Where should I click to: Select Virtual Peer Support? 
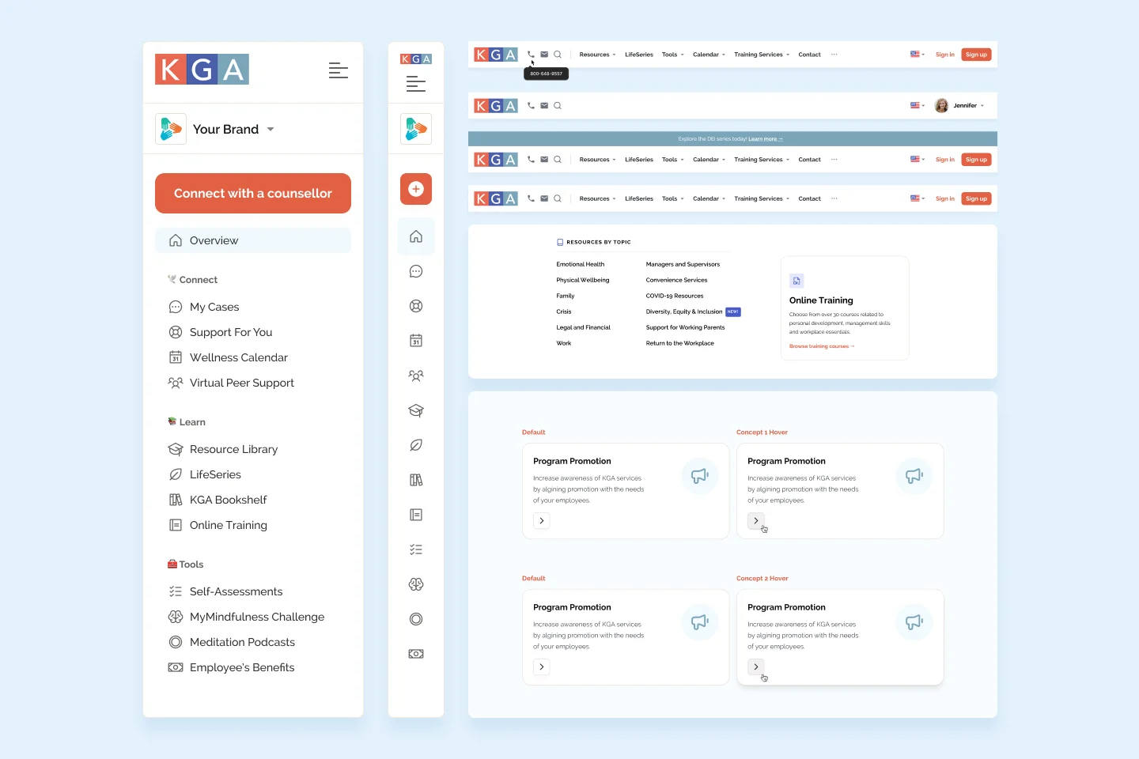click(232, 383)
